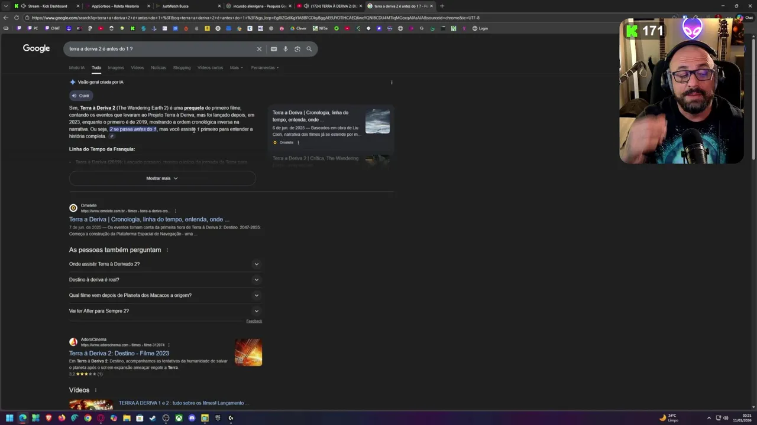The height and width of the screenshot is (425, 757).
Task: Expand 'Onde assistir Terra à Deriva 2?' question
Action: point(164,264)
